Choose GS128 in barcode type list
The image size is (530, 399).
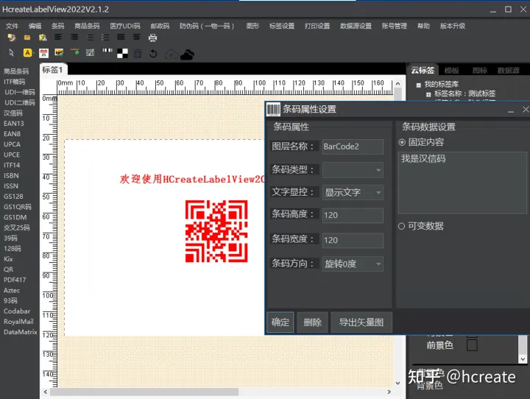[x=13, y=197]
